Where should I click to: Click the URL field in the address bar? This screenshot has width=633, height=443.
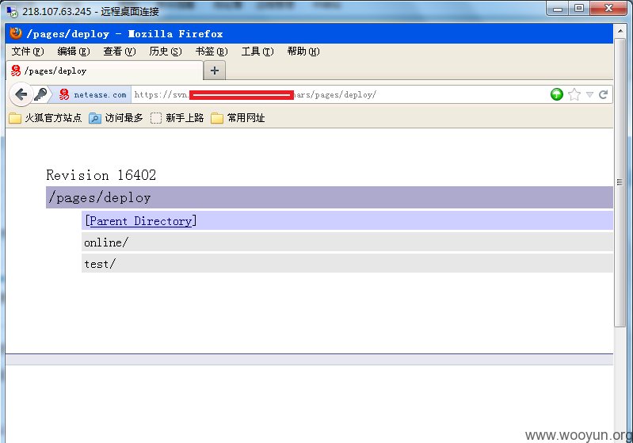[339, 94]
